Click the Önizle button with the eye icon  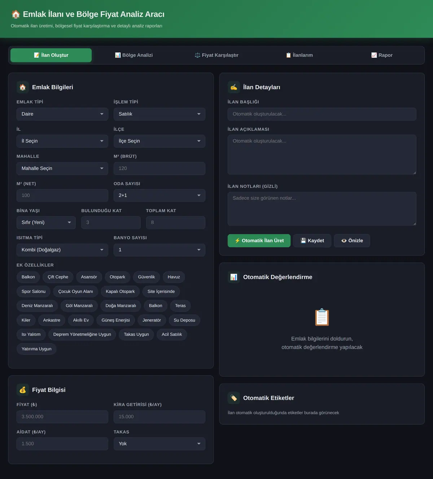tap(352, 241)
